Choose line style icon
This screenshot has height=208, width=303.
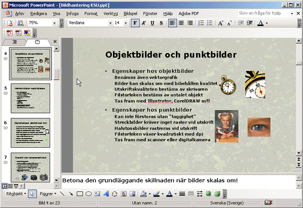pos(182,194)
